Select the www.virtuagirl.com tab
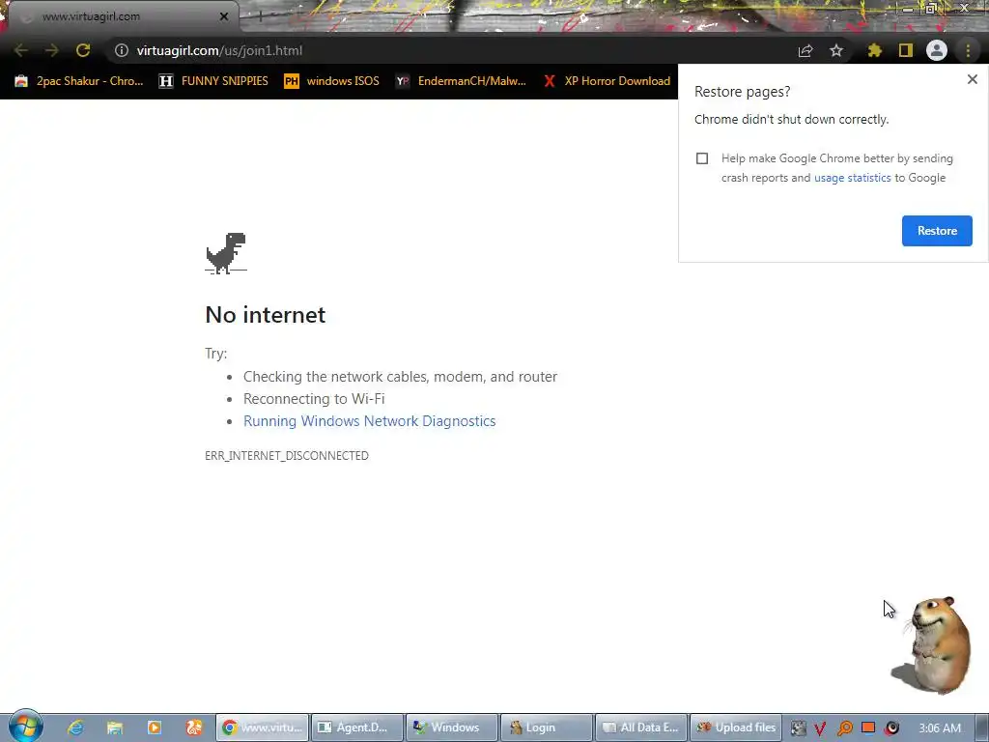The width and height of the screenshot is (989, 742). (x=123, y=17)
